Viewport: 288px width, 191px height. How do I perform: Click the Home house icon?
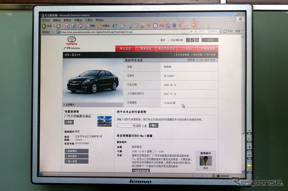tap(80, 26)
